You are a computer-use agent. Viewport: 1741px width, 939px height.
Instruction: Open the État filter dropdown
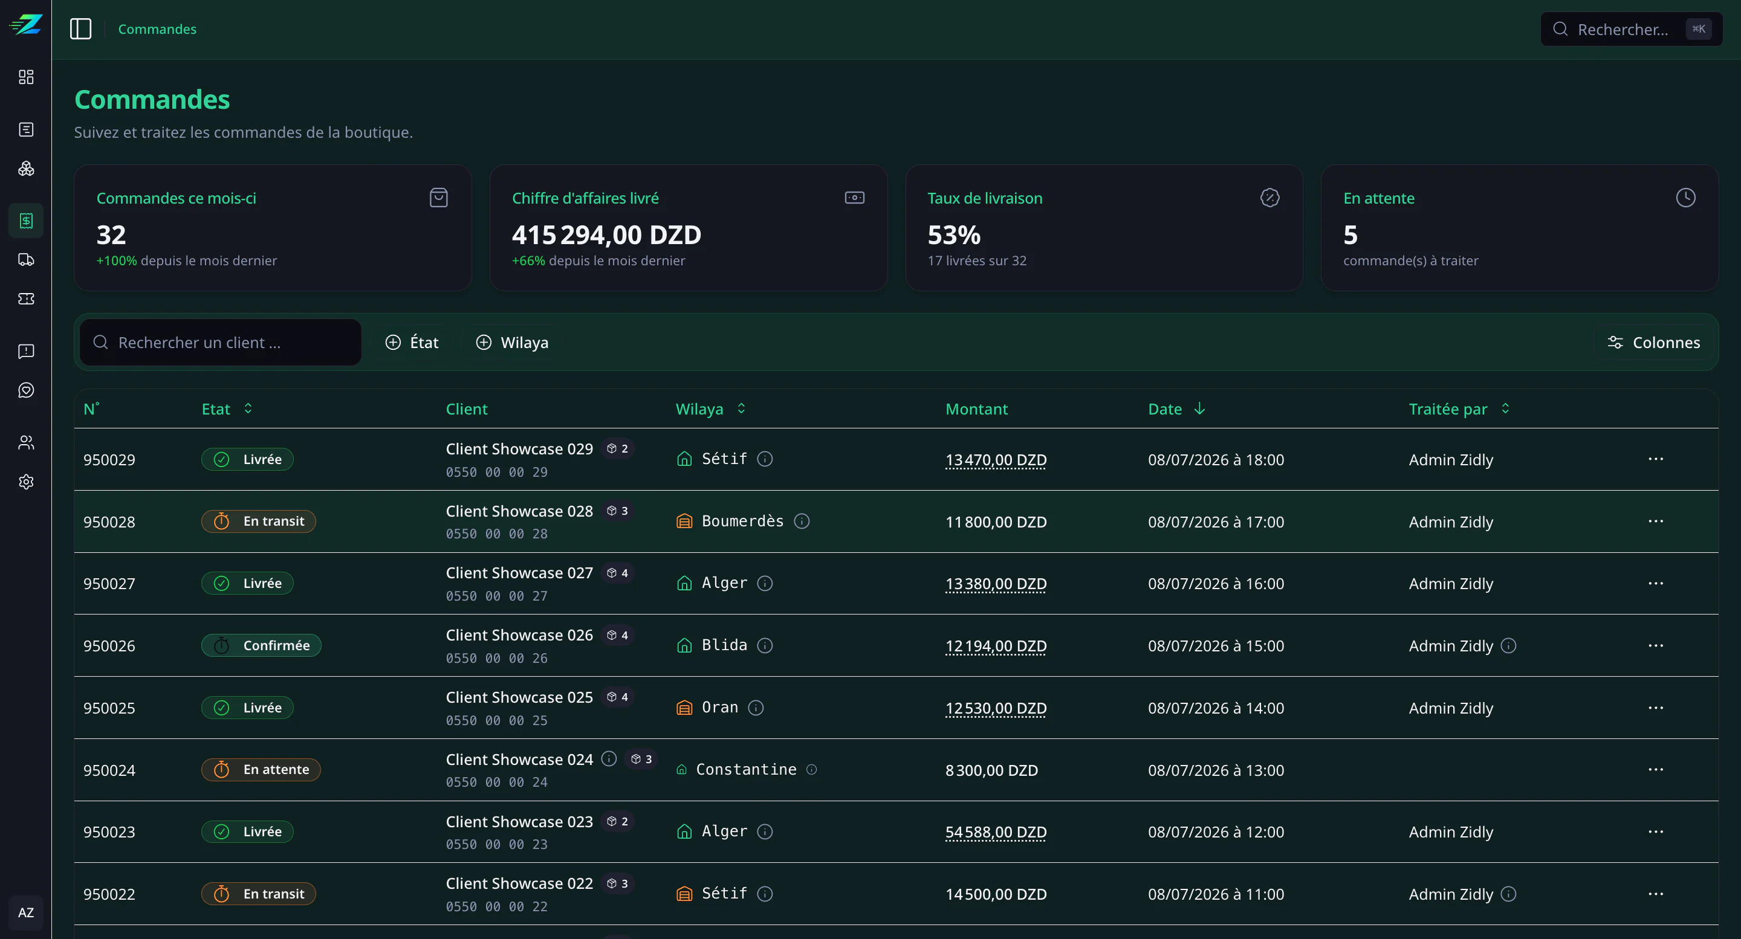point(412,343)
